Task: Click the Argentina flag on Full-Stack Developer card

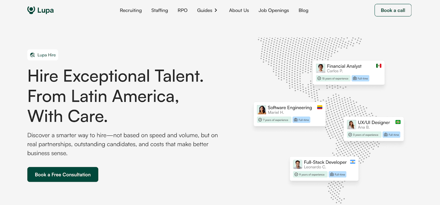Action: pos(353,162)
